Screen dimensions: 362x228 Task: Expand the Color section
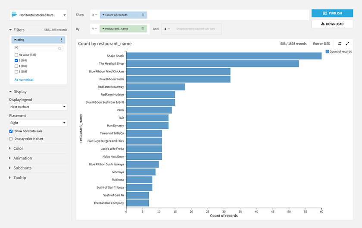(x=10, y=148)
